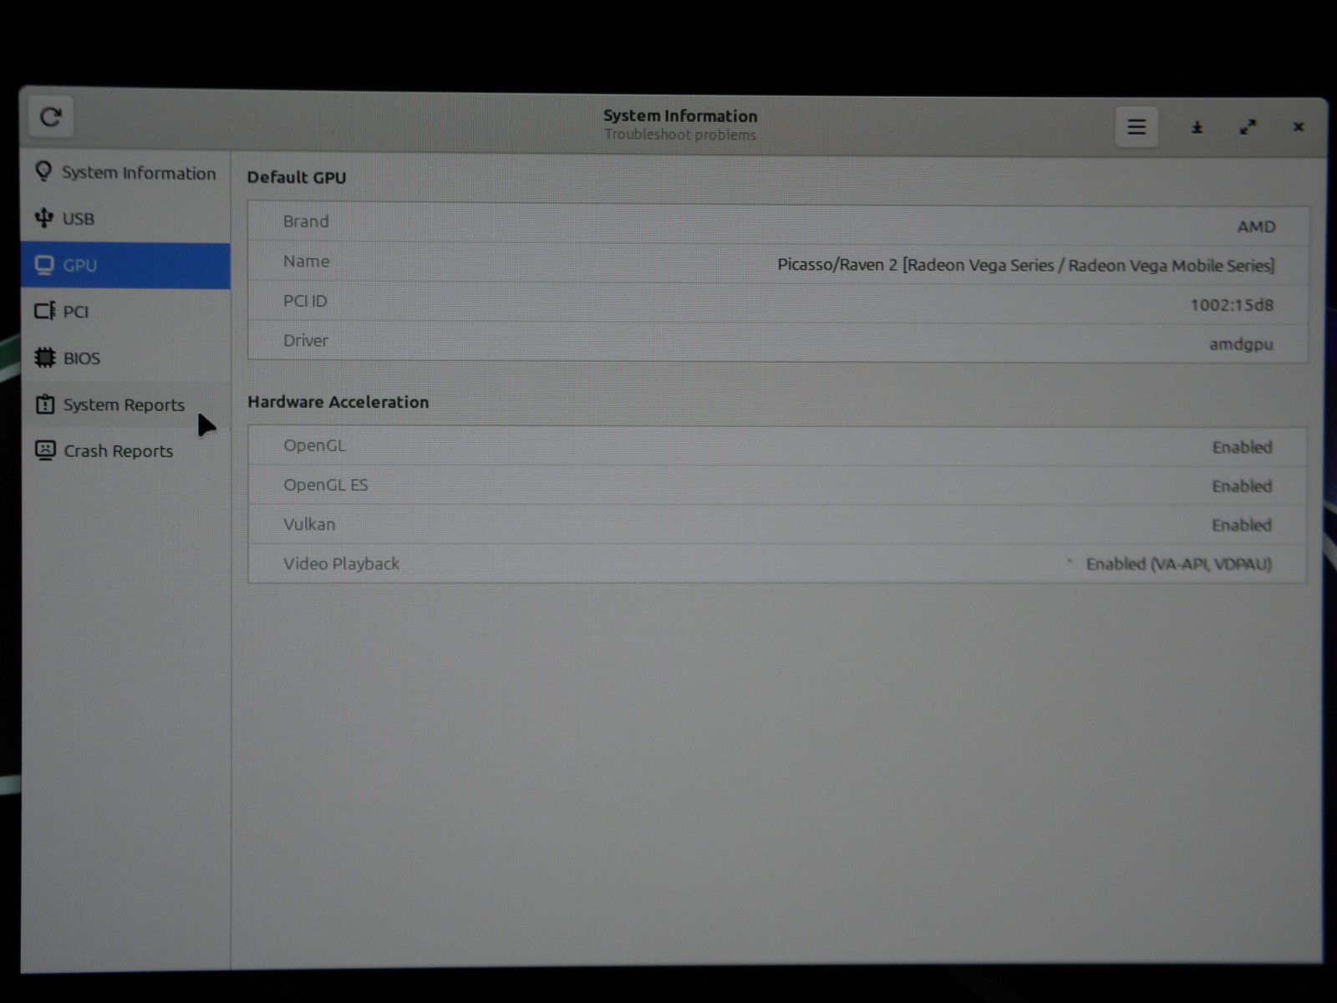This screenshot has width=1337, height=1003.
Task: Open System Reports in the sidebar
Action: tap(125, 405)
